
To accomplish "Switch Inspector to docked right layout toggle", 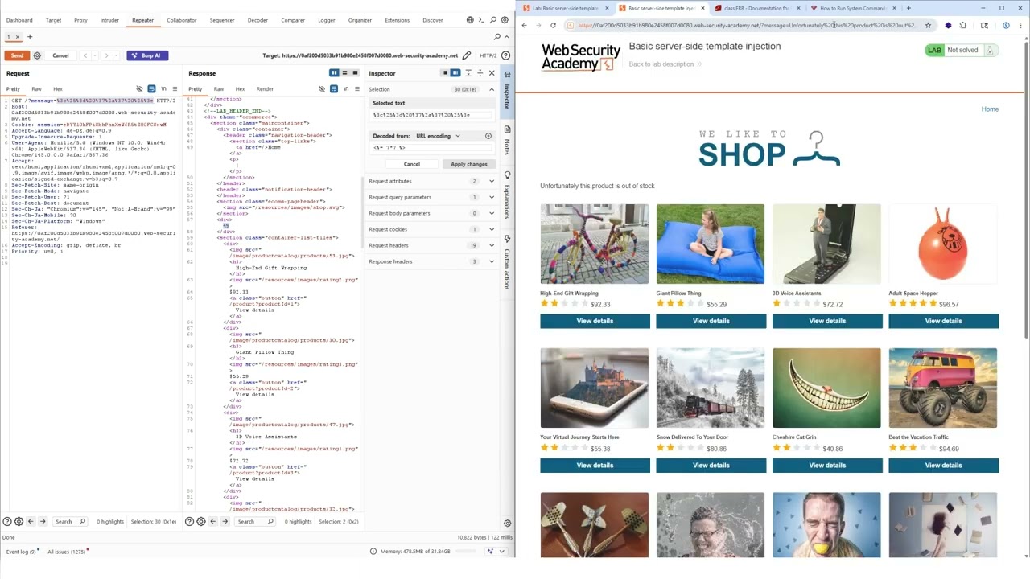I will pos(455,73).
